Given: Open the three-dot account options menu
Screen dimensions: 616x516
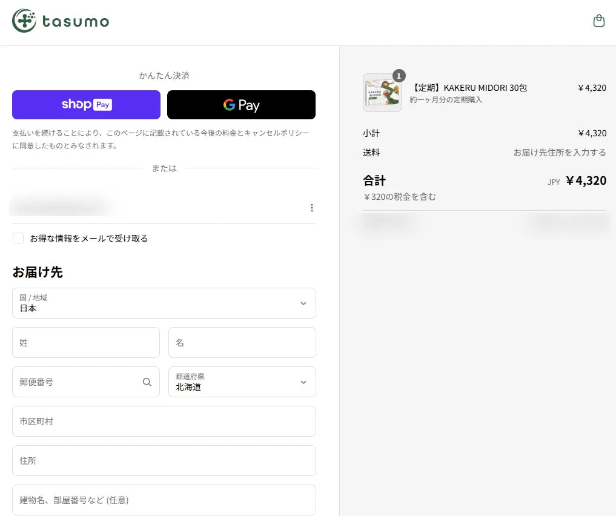Looking at the screenshot, I should coord(312,208).
